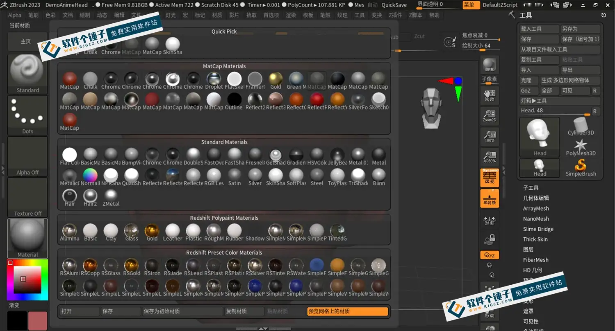Expand the FiberMesh subpalette
Image resolution: width=615 pixels, height=331 pixels.
click(x=535, y=259)
